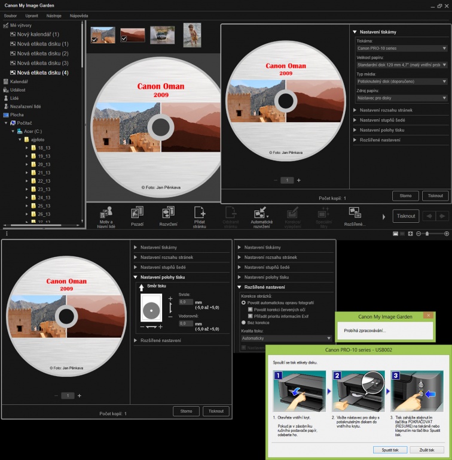Click the zoom in plus icon
Screen dimensions: 452x460
447,234
